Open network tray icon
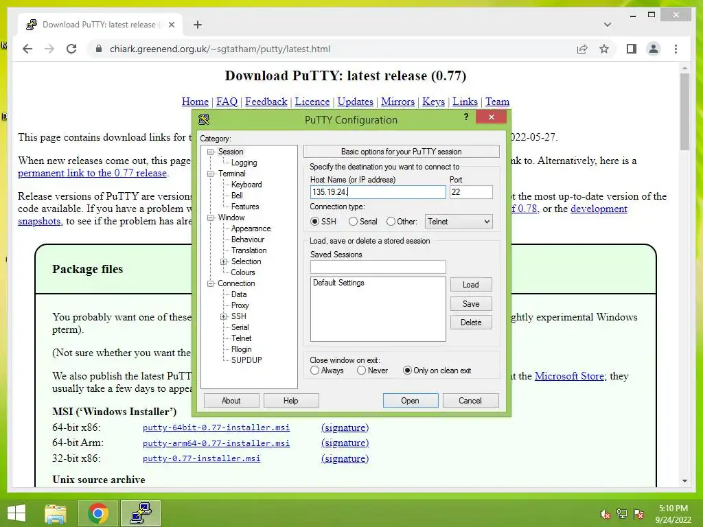This screenshot has height=527, width=703. [x=622, y=514]
